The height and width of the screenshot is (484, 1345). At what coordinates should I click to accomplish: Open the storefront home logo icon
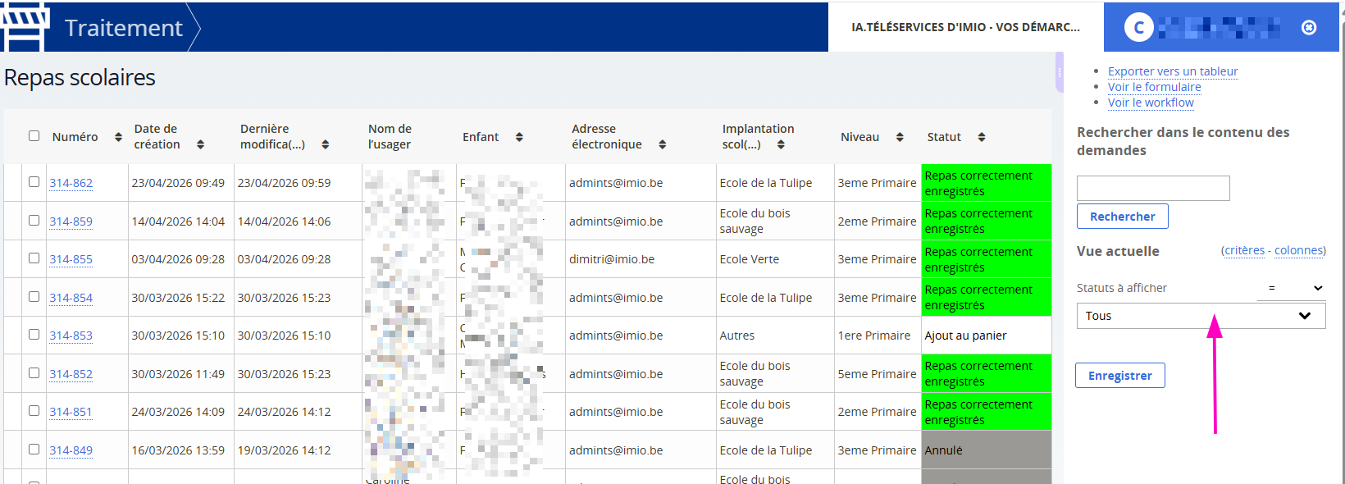25,27
